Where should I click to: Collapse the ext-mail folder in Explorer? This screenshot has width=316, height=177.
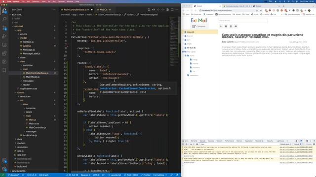pos(19,26)
